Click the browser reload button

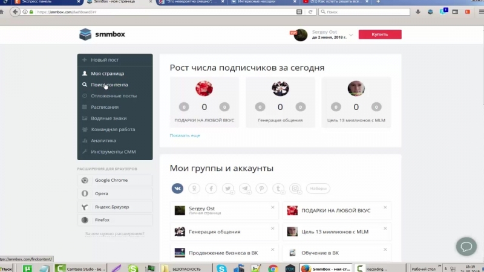[310, 11]
